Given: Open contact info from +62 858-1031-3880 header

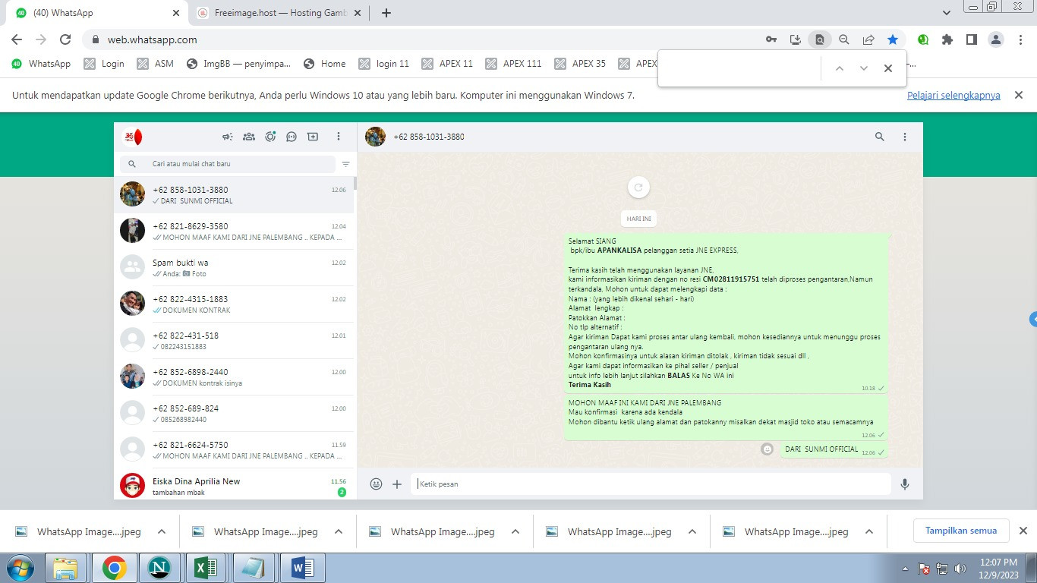Looking at the screenshot, I should click(x=429, y=137).
